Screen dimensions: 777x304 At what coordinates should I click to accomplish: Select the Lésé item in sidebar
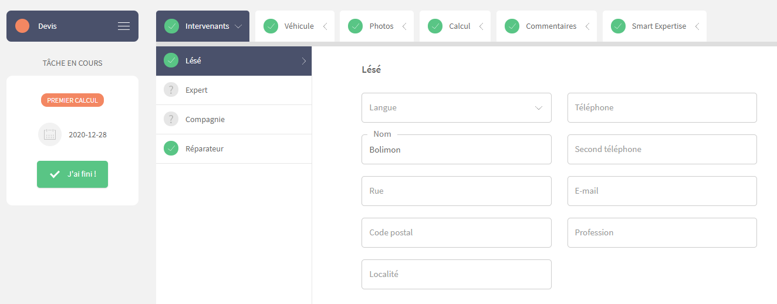(234, 60)
